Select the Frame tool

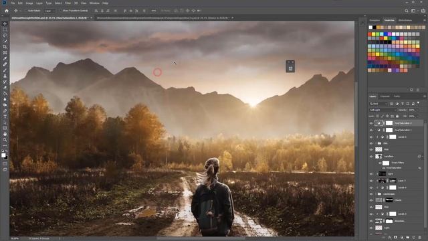click(x=5, y=53)
